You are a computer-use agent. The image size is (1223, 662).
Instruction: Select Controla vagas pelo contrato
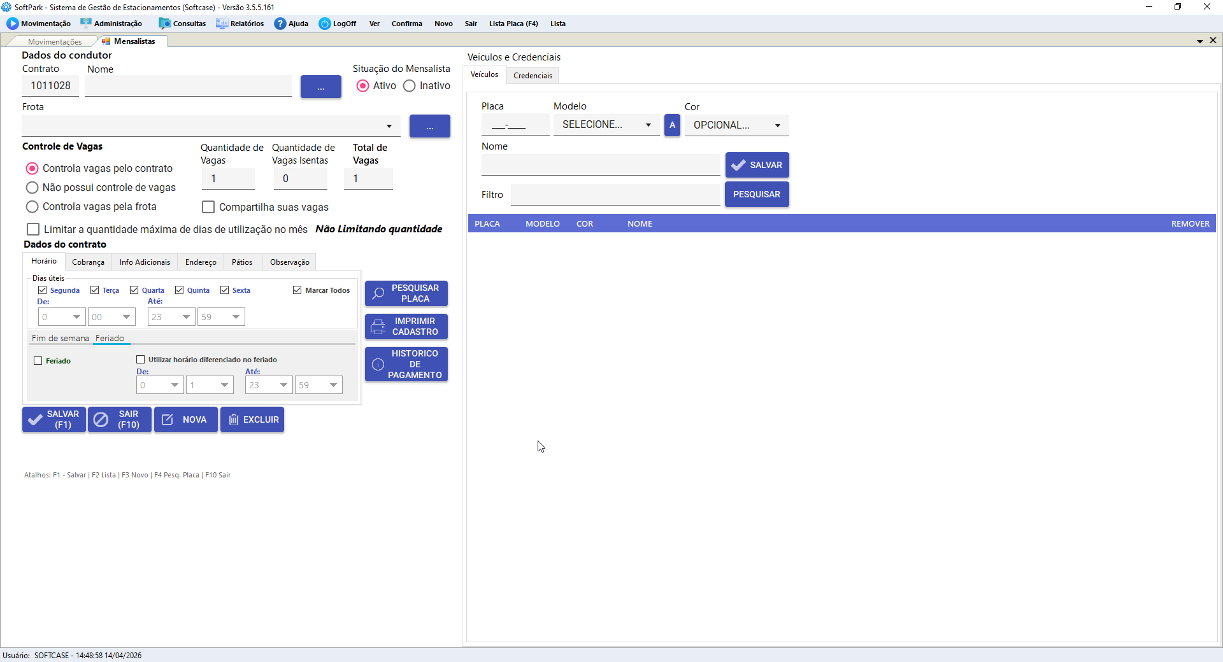(x=32, y=169)
